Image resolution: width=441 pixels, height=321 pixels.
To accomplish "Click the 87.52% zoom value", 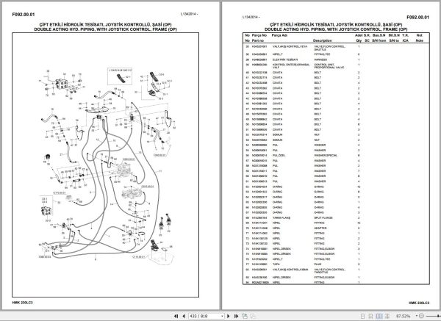I will coord(404,316).
